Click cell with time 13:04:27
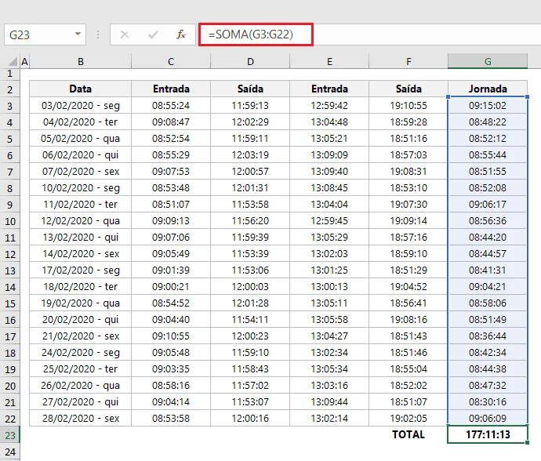This screenshot has width=541, height=461. coord(329,336)
